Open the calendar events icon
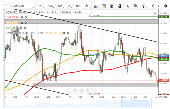This screenshot has width=170, height=109. click(104, 6)
